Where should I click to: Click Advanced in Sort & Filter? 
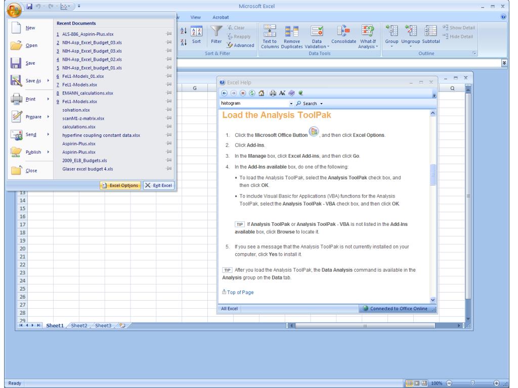240,45
